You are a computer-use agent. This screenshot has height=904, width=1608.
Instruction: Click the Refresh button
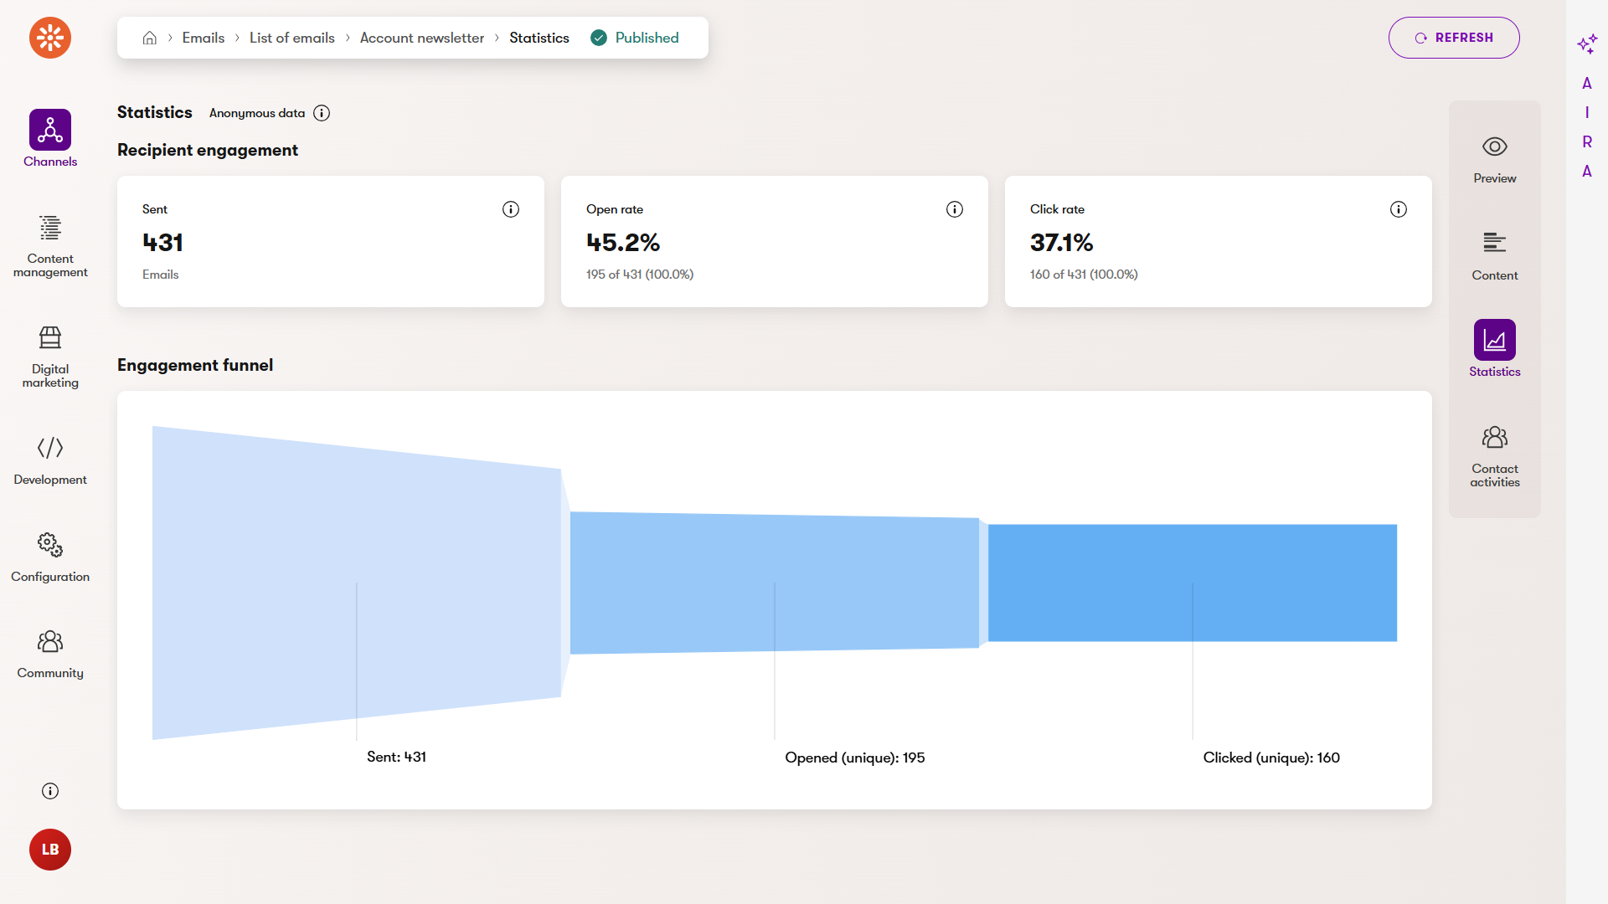coord(1454,38)
